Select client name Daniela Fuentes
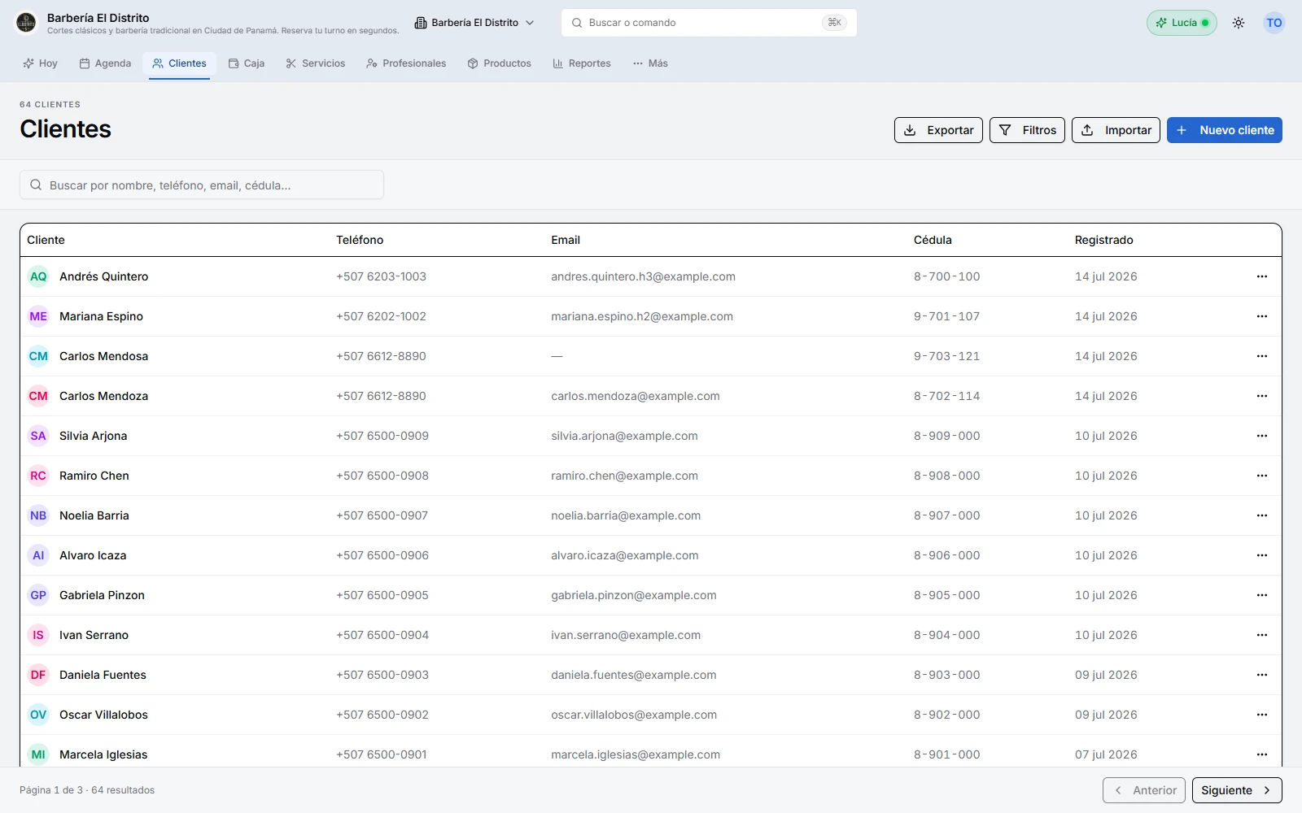Image resolution: width=1302 pixels, height=813 pixels. 103,675
